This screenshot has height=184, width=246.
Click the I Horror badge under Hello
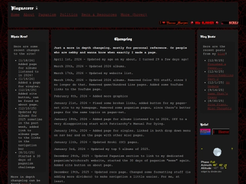pos(221,132)
